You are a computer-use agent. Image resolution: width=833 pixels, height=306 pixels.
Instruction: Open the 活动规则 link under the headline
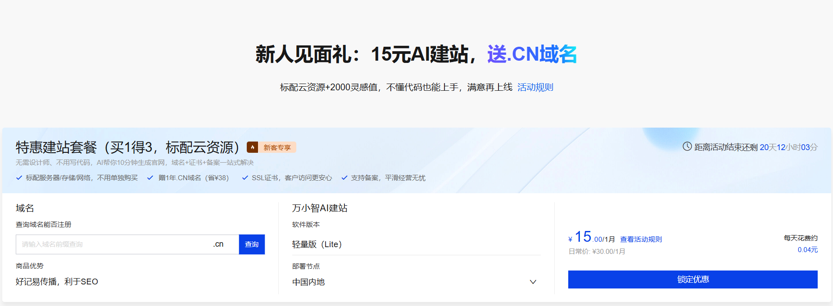[535, 87]
